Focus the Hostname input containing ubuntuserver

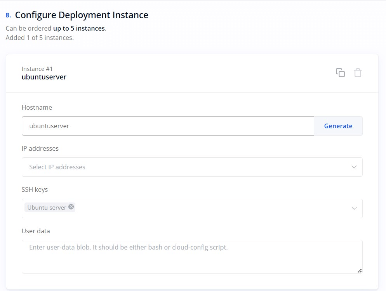167,126
